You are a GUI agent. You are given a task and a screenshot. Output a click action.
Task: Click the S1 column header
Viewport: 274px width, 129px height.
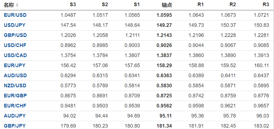point(137,5)
